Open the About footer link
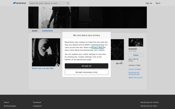The image size is (175, 109). click(x=6, y=102)
